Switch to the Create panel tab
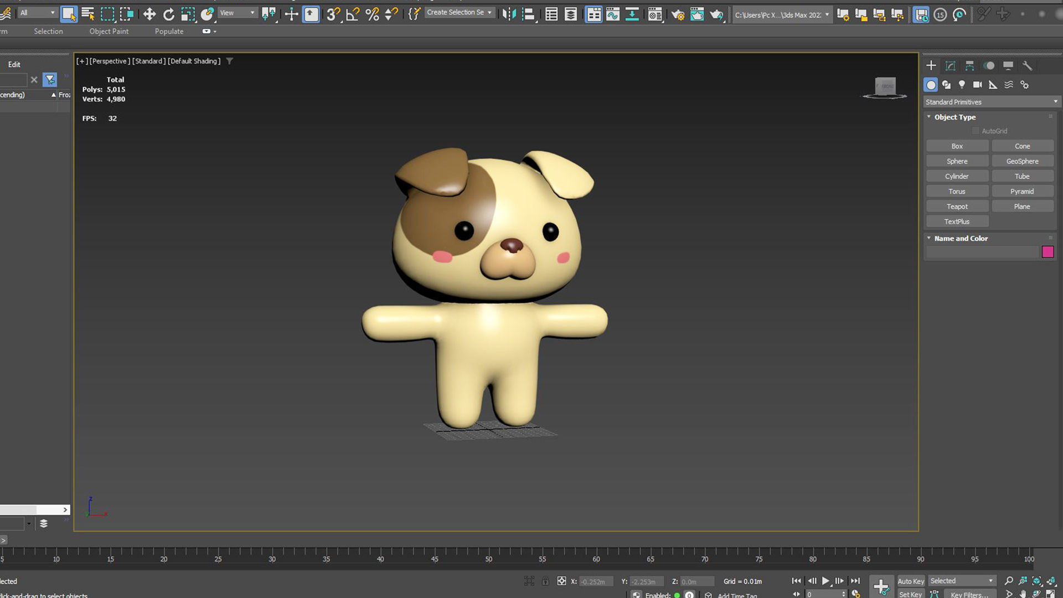Screen dimensions: 1063x598 (931, 66)
